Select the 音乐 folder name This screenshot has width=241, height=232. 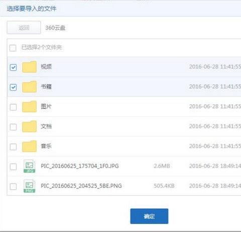(x=46, y=146)
